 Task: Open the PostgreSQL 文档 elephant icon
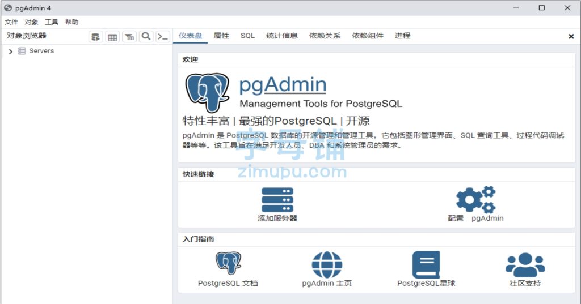click(x=228, y=264)
